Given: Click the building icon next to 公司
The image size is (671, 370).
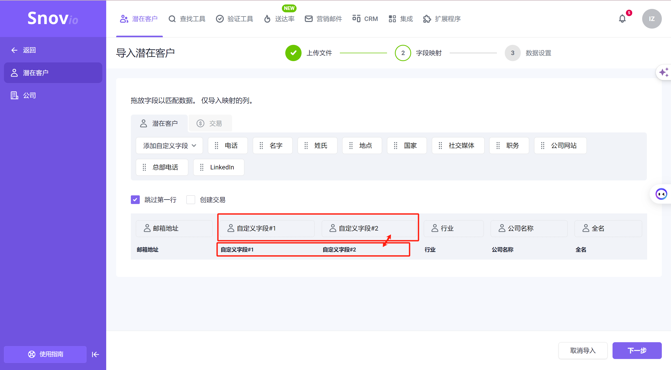Looking at the screenshot, I should (x=14, y=95).
